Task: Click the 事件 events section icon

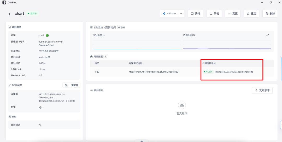Action: point(10,117)
